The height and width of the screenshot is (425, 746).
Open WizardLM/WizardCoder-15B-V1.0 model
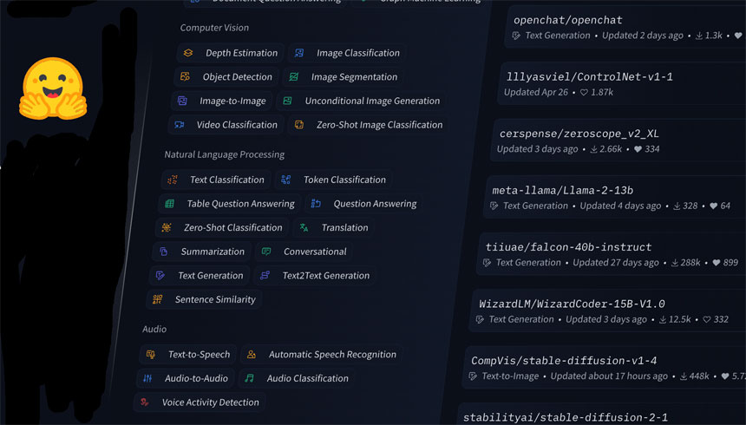[572, 304]
